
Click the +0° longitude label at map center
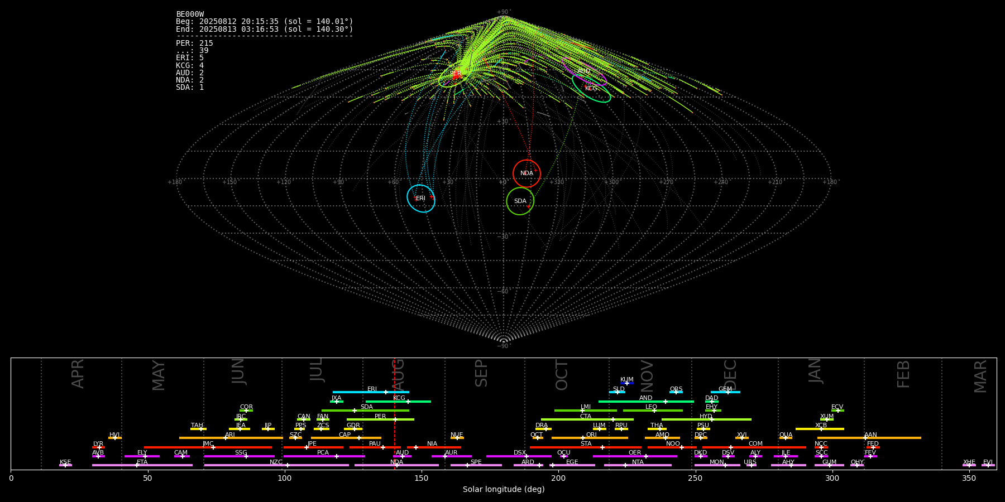pos(503,182)
